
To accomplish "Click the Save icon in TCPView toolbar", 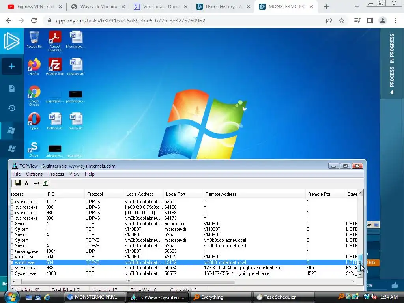I will pos(18,183).
